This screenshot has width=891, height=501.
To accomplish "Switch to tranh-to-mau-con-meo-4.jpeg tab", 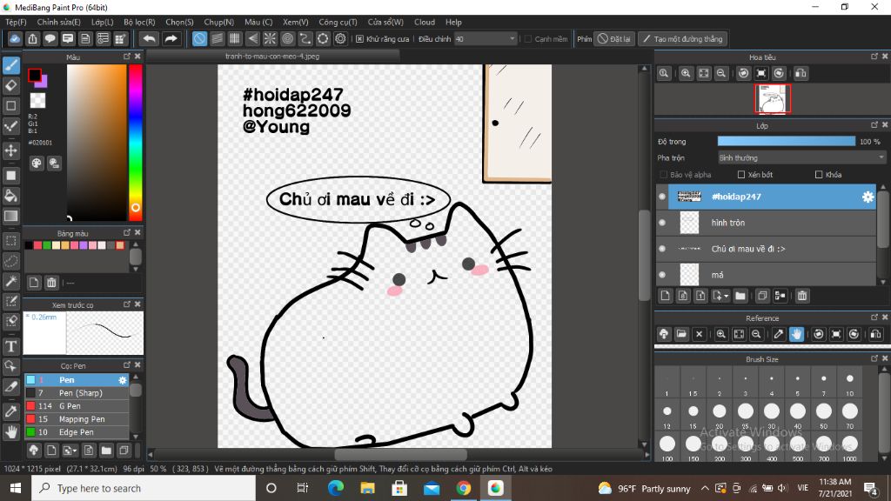I will click(x=272, y=57).
